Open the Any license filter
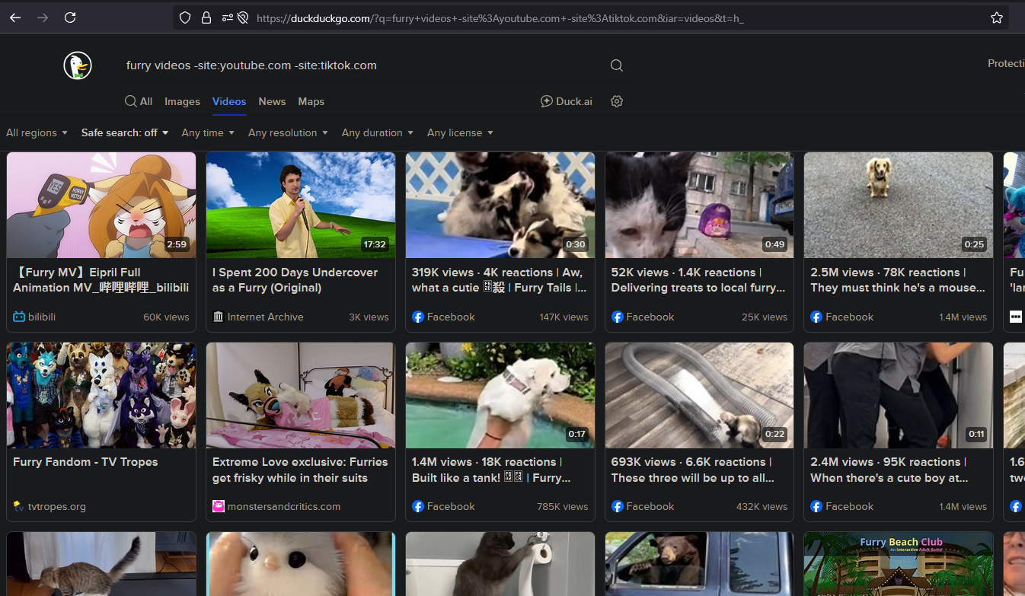Viewport: 1025px width, 596px height. pos(460,132)
